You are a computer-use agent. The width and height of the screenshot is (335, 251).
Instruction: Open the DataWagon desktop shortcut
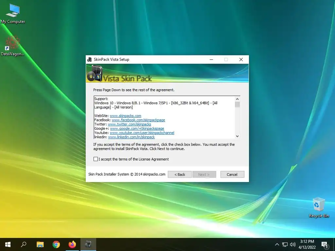(x=12, y=46)
